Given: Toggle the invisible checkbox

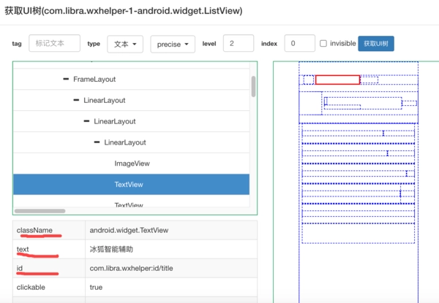Looking at the screenshot, I should pyautogui.click(x=323, y=44).
